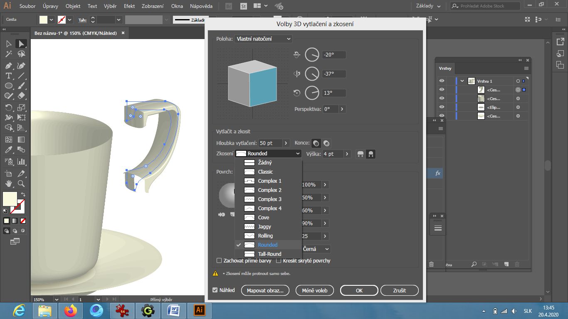
Task: Open the Okna menu
Action: [177, 6]
